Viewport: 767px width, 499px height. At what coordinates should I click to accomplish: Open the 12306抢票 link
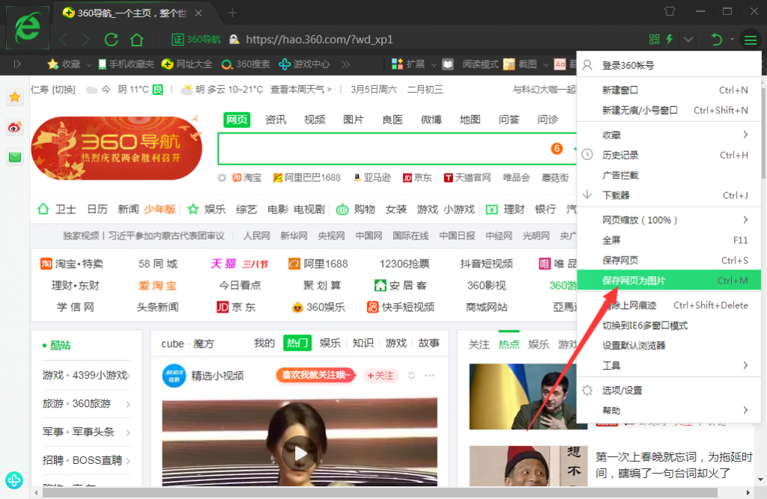coord(404,264)
